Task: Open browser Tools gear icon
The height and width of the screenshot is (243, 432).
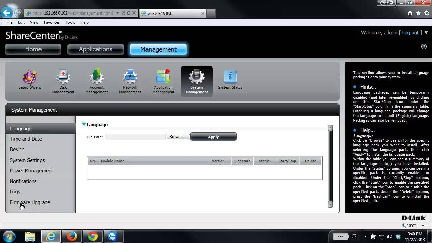Action: [427, 13]
